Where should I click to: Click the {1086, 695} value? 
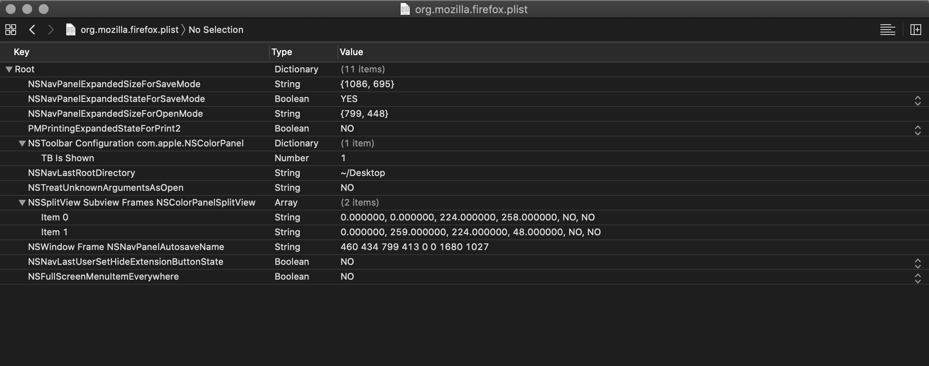coord(367,84)
